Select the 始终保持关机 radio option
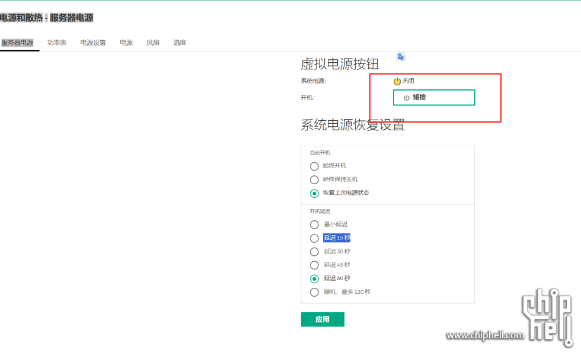Image resolution: width=581 pixels, height=356 pixels. [x=314, y=180]
